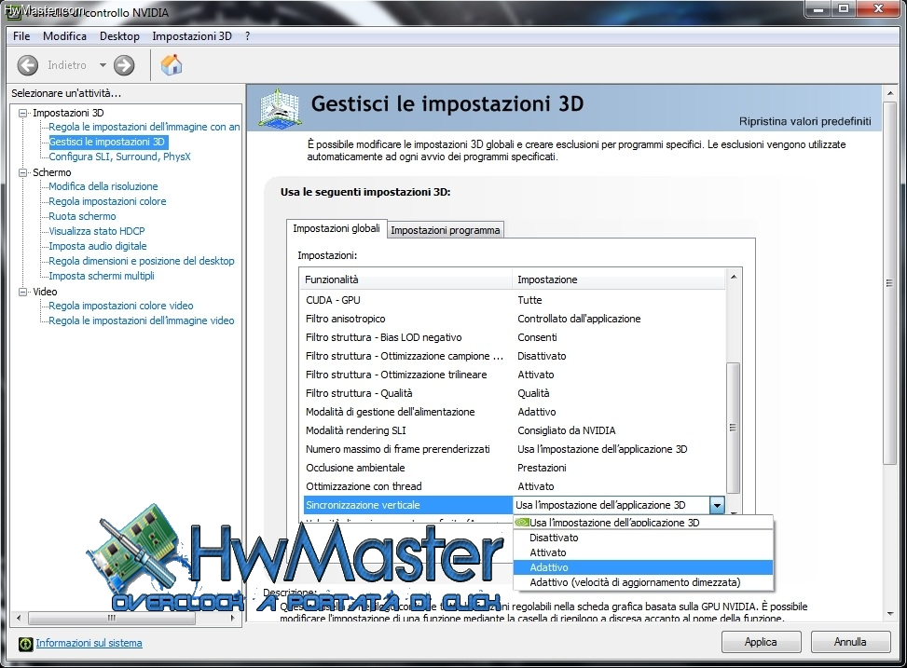Switch to Impostazioni programma tab
907x668 pixels.
(445, 230)
